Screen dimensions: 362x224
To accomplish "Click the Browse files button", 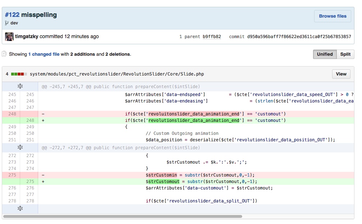I will pyautogui.click(x=332, y=16).
